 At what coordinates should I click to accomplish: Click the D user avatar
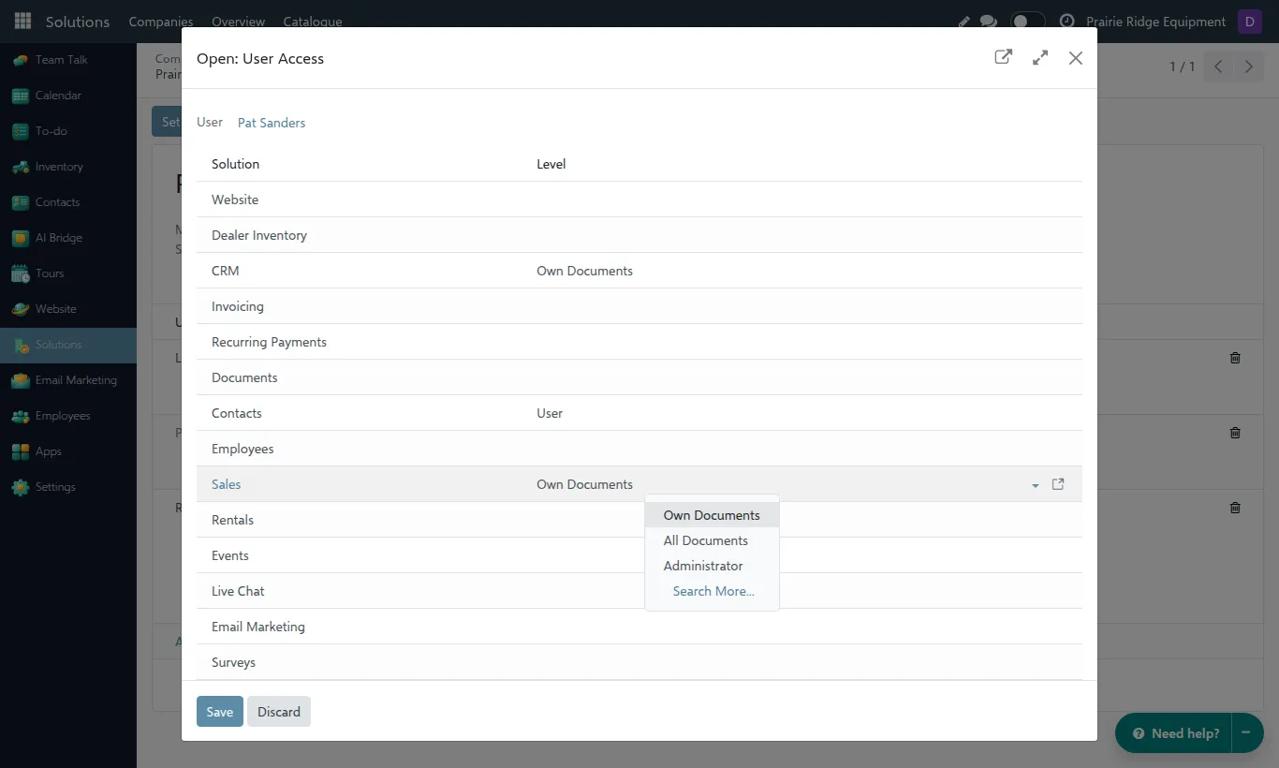(1250, 22)
